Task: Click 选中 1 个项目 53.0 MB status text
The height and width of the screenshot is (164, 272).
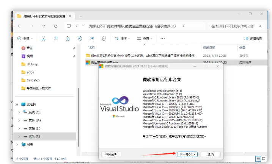Action: 50,159
